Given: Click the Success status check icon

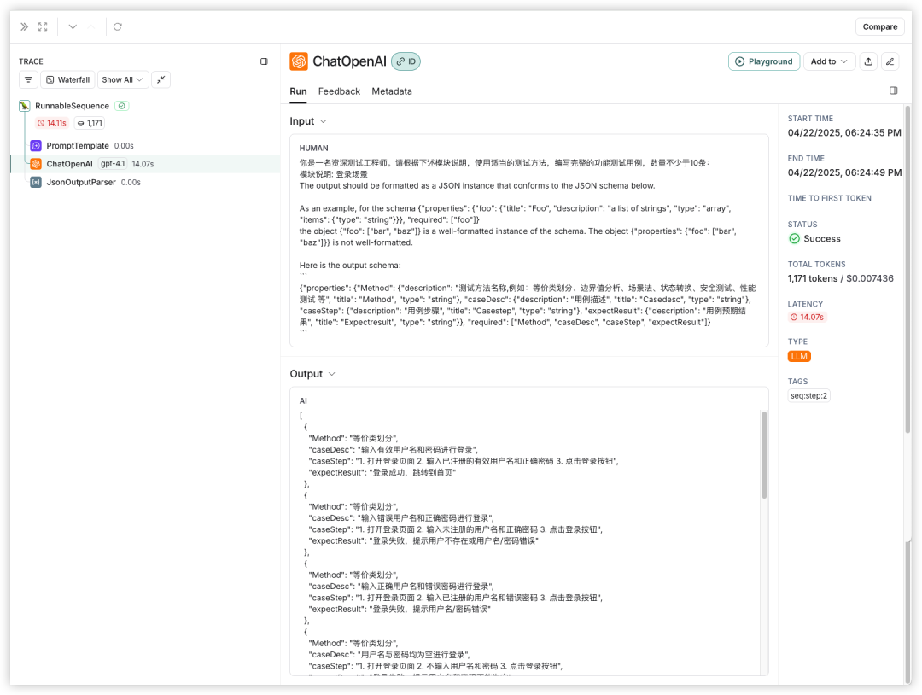Looking at the screenshot, I should pos(795,239).
